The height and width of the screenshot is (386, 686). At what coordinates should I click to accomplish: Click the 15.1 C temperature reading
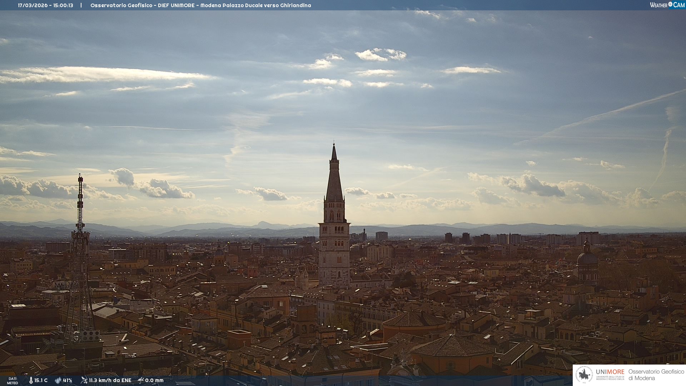[41, 380]
